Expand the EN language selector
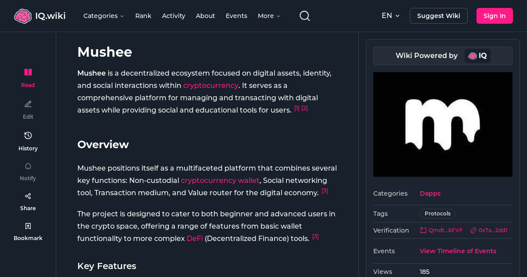527x277 pixels. [390, 15]
